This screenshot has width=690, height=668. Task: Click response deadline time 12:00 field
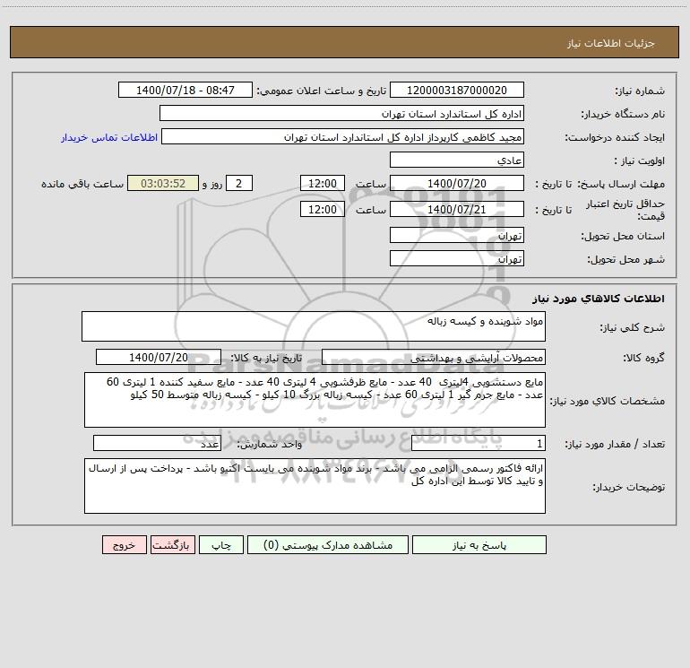[x=322, y=183]
